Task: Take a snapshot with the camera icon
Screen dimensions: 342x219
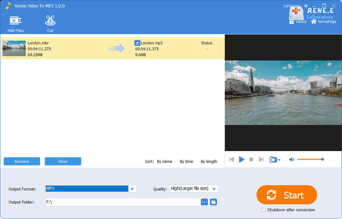Action: 273,159
